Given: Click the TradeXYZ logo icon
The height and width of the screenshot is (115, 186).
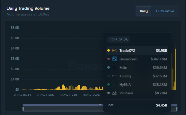Looking at the screenshot, I should (114, 51).
